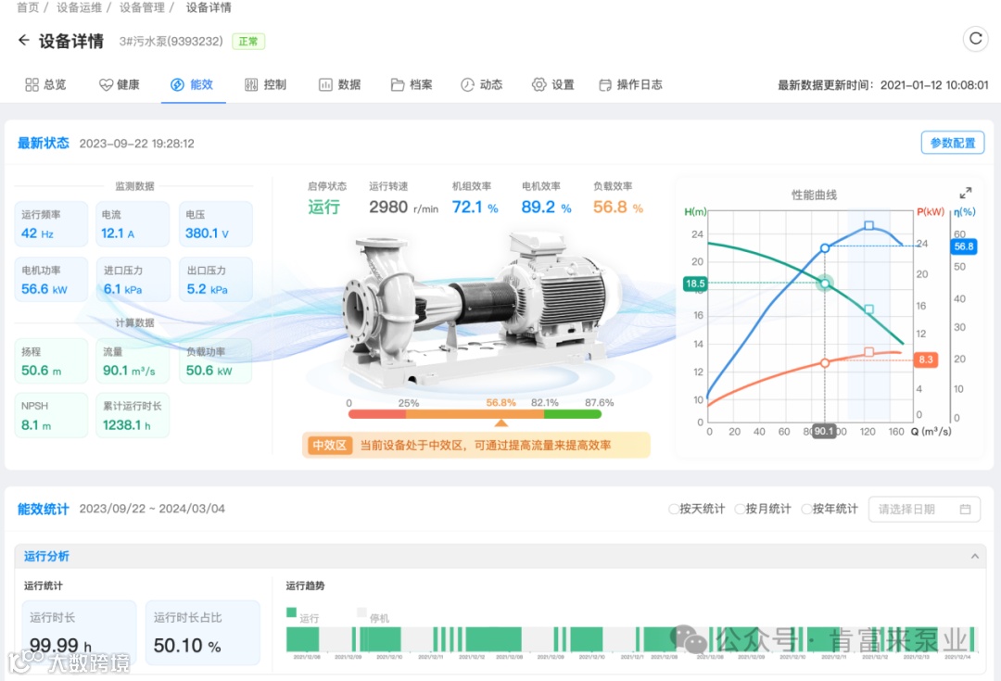
Task: Open the 档案 tab
Action: click(x=412, y=84)
